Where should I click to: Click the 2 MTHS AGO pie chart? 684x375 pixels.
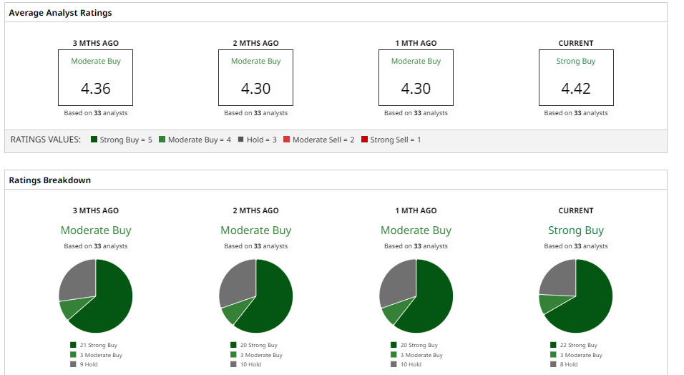point(255,296)
